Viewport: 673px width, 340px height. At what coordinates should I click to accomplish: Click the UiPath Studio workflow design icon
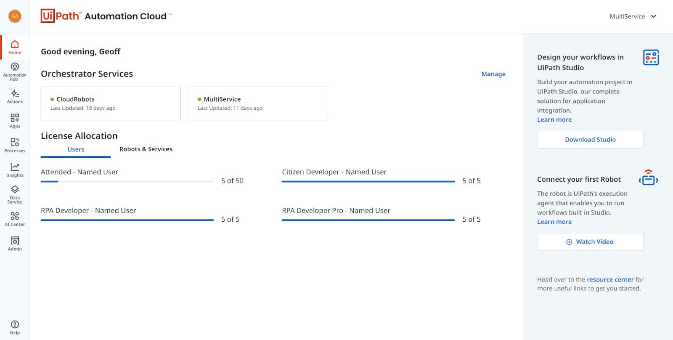pyautogui.click(x=651, y=57)
